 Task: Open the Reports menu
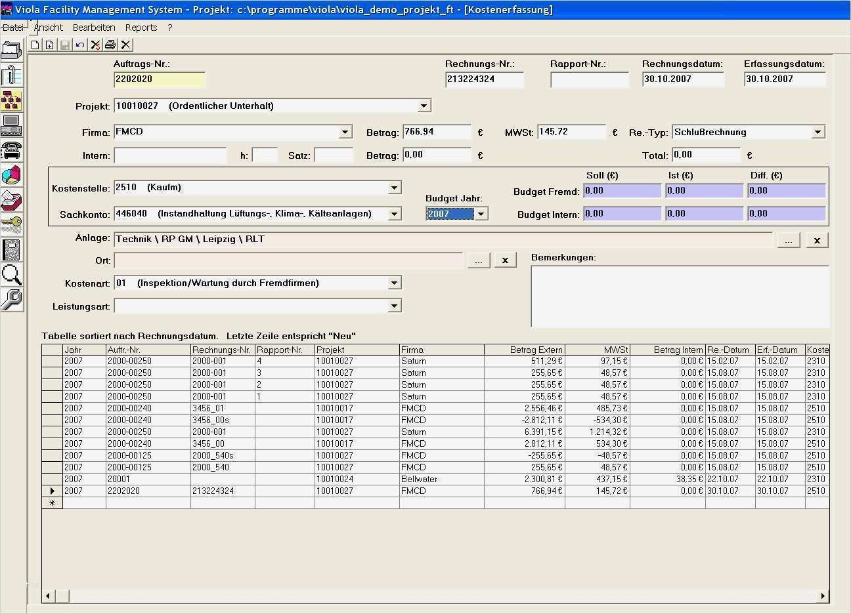tap(141, 28)
